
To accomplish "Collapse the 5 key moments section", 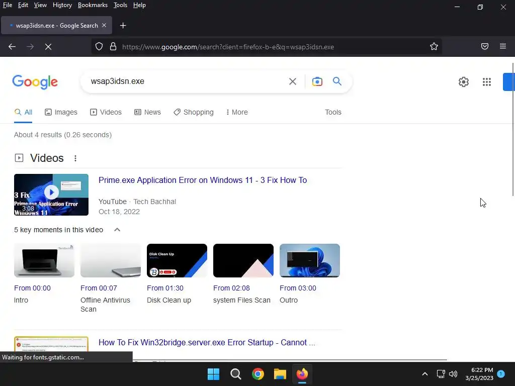I will (x=117, y=230).
